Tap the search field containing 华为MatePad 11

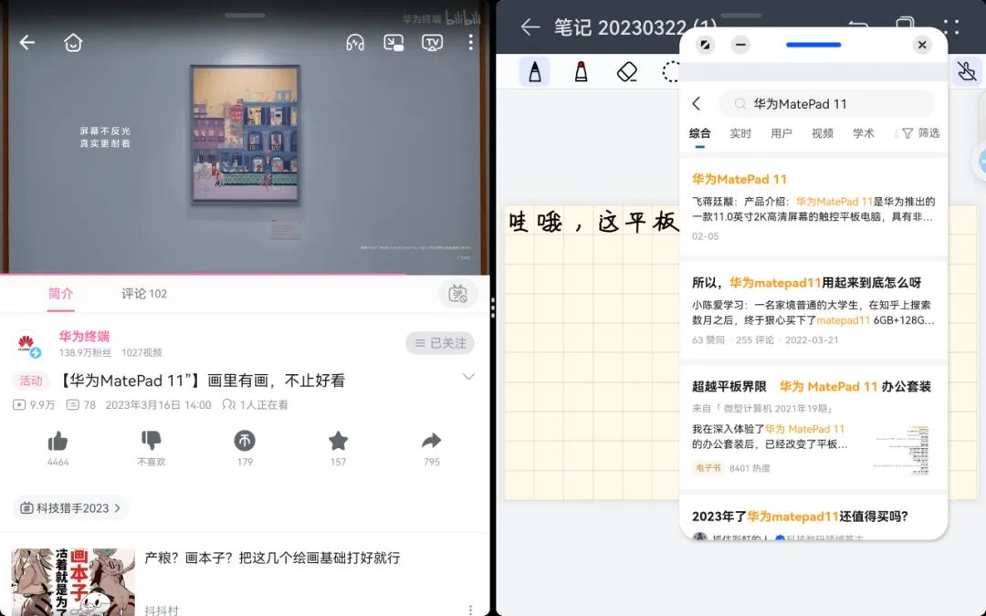coord(826,103)
